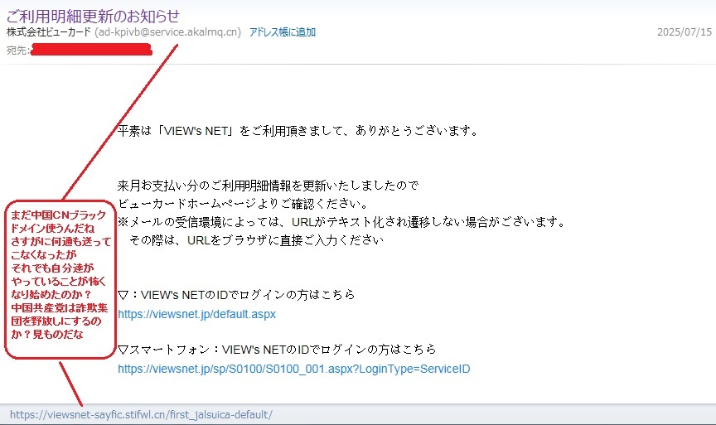Click sender address ad-kpivb@service.akalmq.cn
This screenshot has height=425, width=716.
point(167,32)
